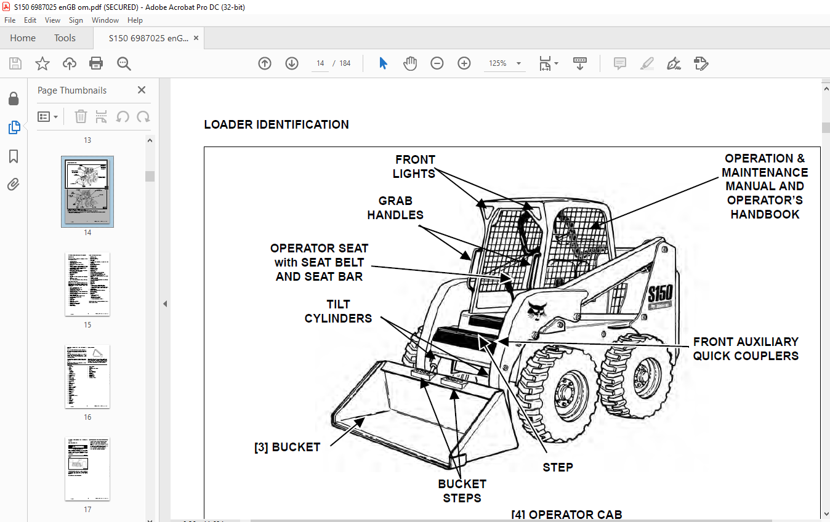This screenshot has height=522, width=830.
Task: Open the Attachments paperclip panel
Action: point(14,185)
